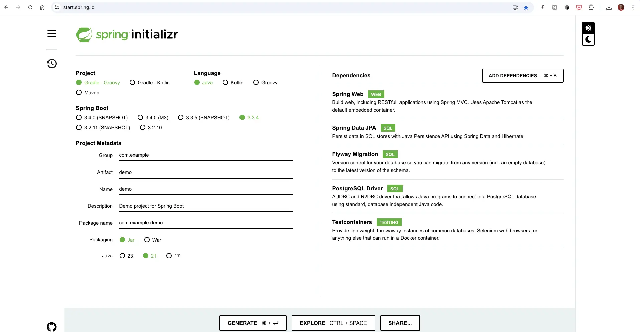Open the project history clock icon
Screen dimensions: 640x332
point(52,64)
